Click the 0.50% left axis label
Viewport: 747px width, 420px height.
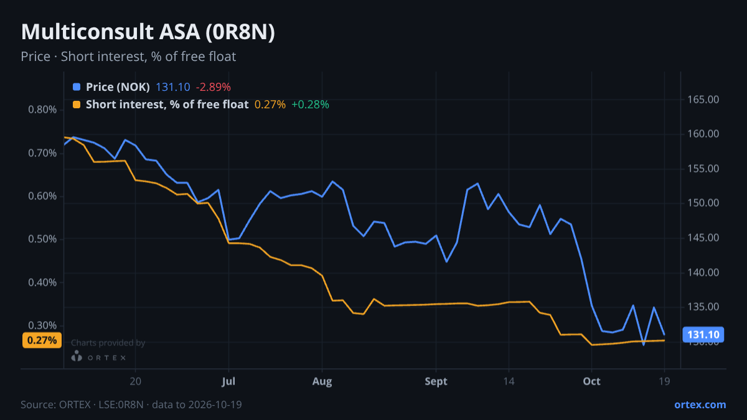click(42, 240)
